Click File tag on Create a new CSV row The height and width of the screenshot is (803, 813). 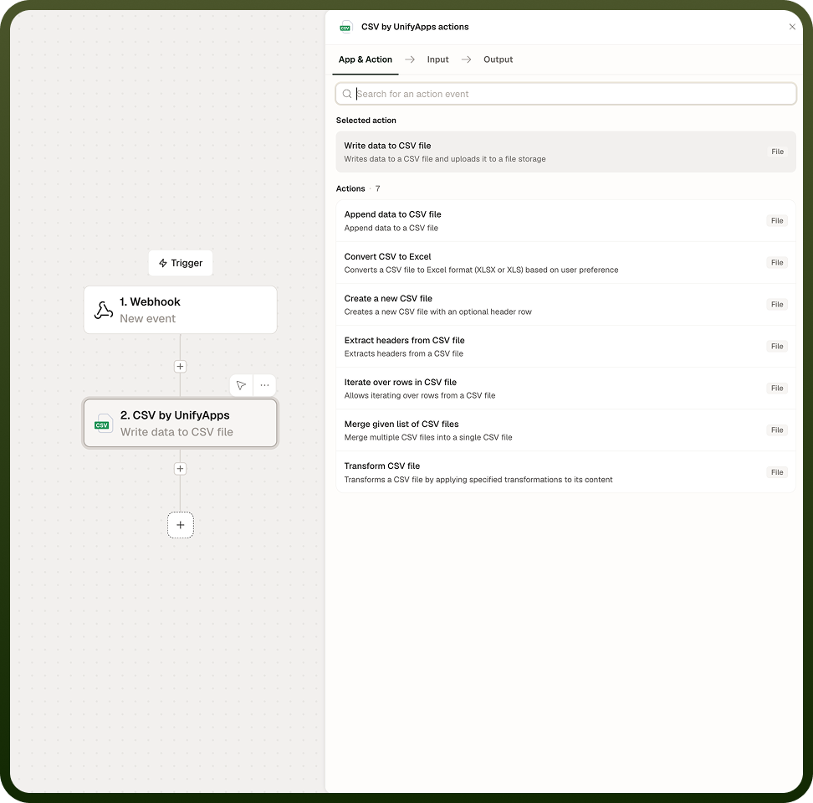click(x=777, y=304)
